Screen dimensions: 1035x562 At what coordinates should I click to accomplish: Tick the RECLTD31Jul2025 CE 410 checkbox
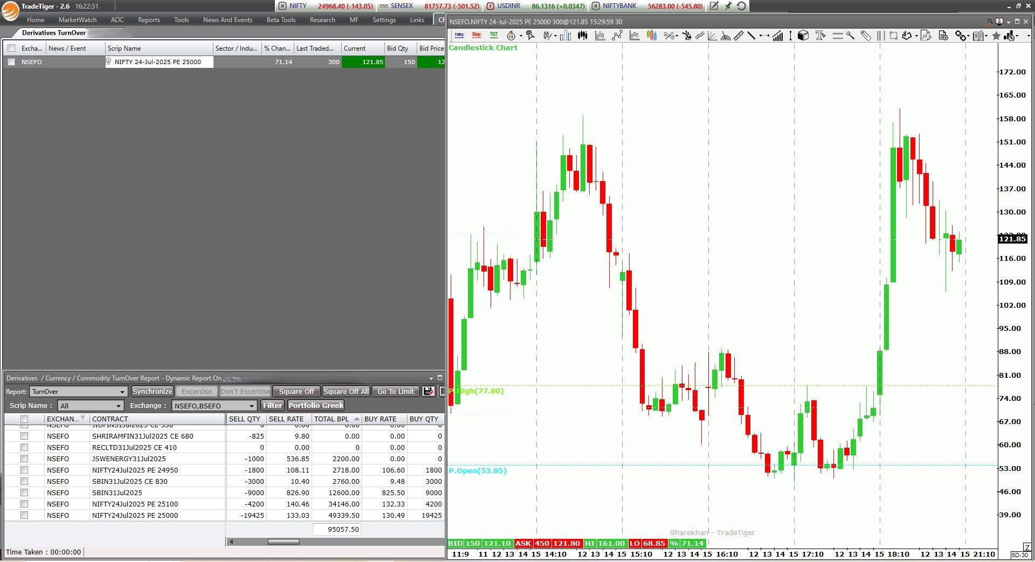point(24,447)
